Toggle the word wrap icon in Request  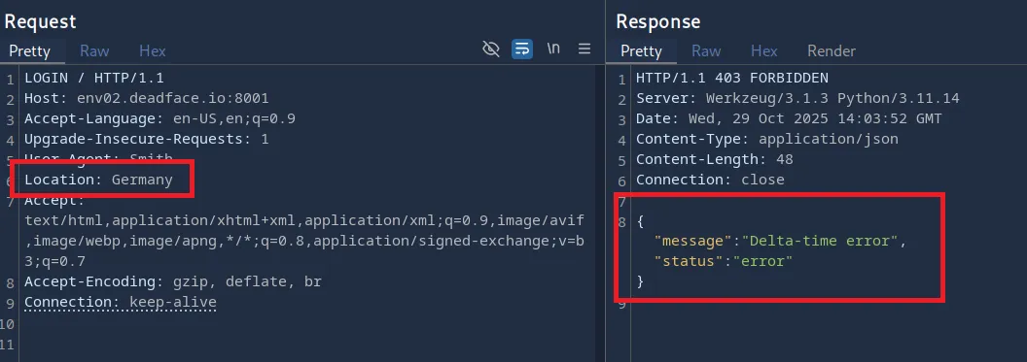522,49
